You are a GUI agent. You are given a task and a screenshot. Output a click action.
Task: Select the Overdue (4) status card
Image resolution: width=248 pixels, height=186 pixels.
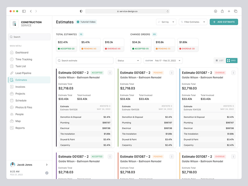(x=113, y=45)
